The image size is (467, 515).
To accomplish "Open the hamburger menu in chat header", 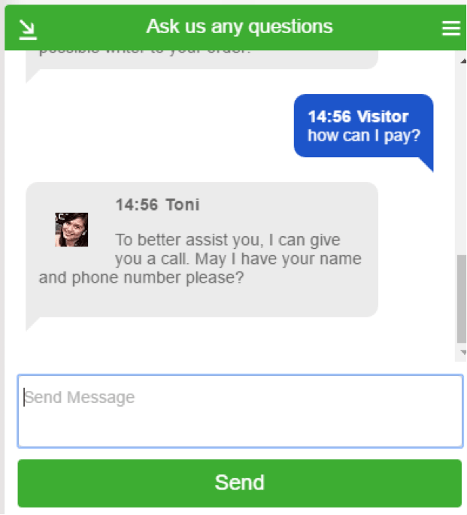I will [451, 29].
